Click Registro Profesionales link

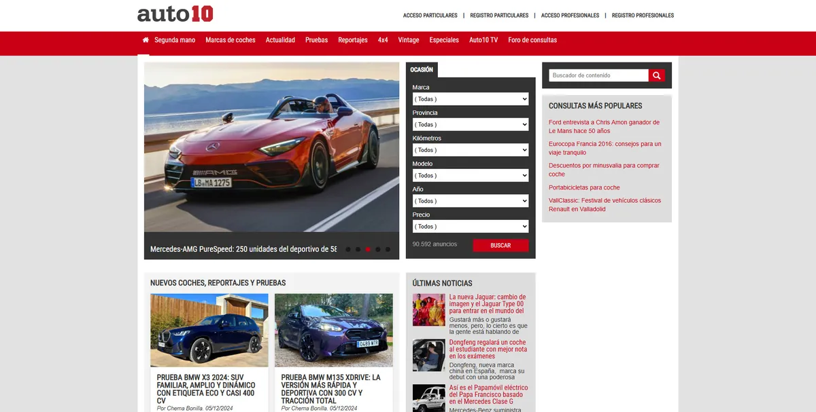click(643, 16)
